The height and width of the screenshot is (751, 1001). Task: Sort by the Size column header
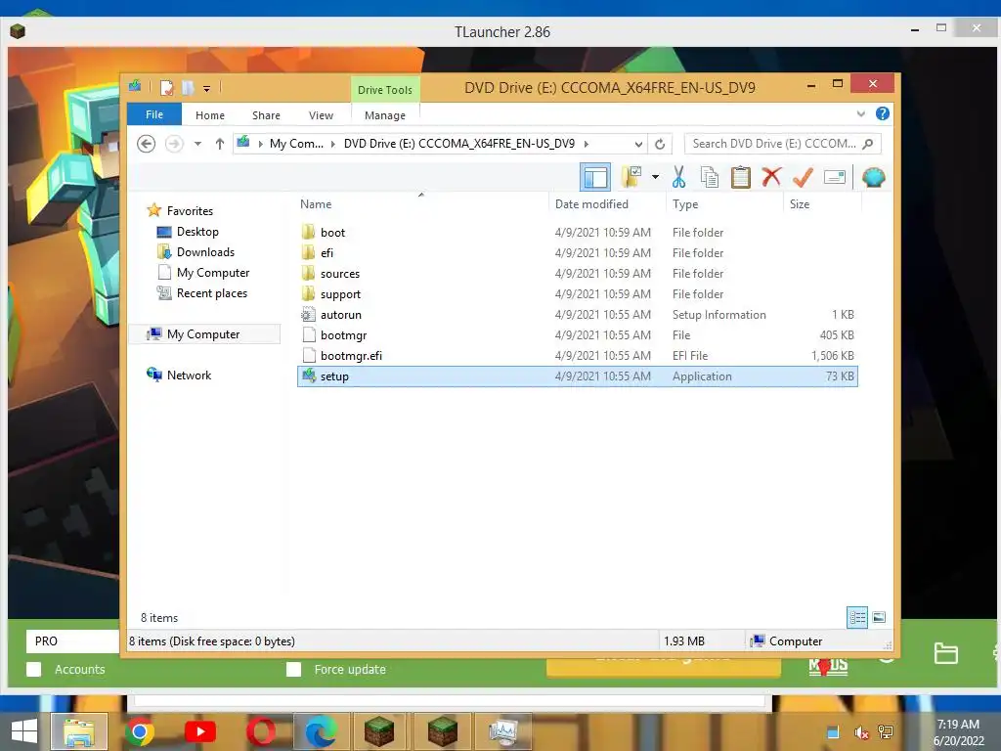[800, 204]
